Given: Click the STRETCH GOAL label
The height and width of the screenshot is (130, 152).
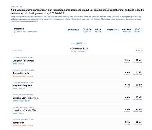Looking at the screenshot, I should pos(113,30).
